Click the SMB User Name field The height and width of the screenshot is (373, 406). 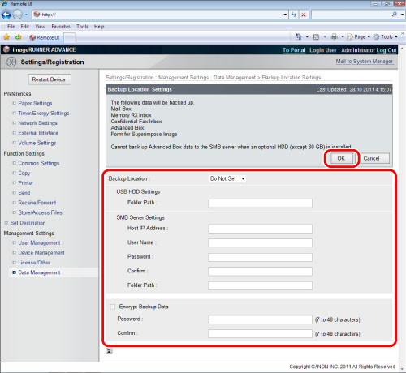(x=260, y=242)
